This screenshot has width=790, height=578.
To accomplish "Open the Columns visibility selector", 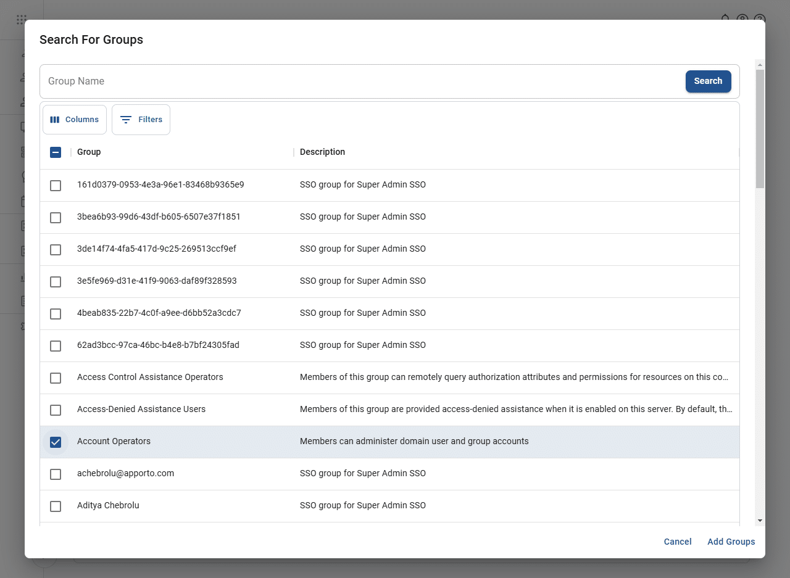I will [x=75, y=120].
